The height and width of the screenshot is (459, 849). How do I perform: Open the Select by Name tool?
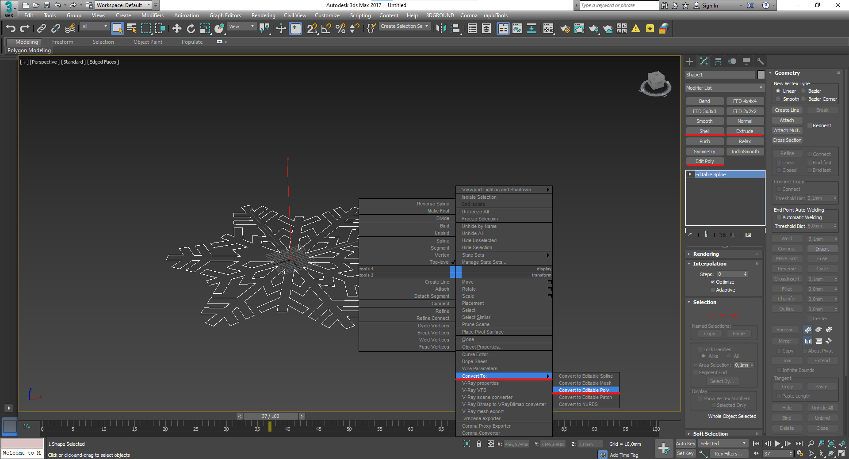pos(132,29)
